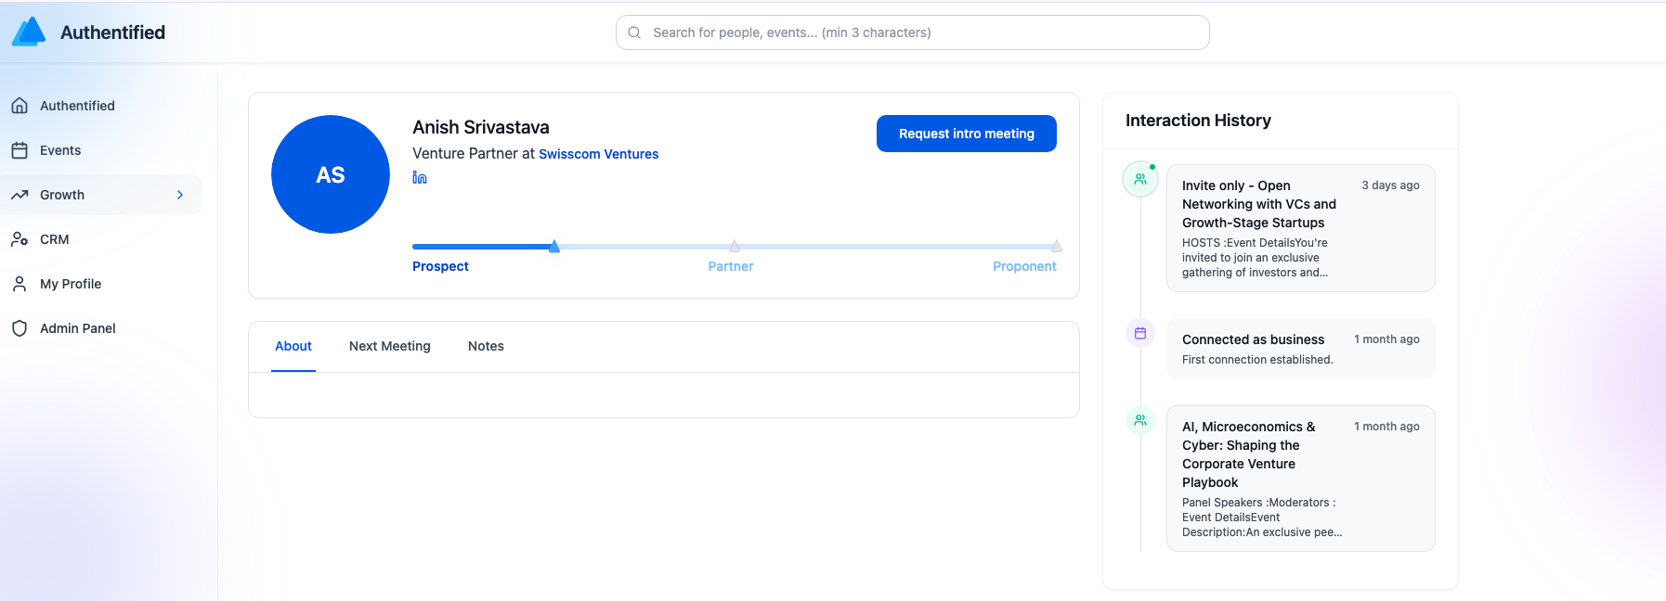
Task: Switch to the Next Meeting tab
Action: 389,346
